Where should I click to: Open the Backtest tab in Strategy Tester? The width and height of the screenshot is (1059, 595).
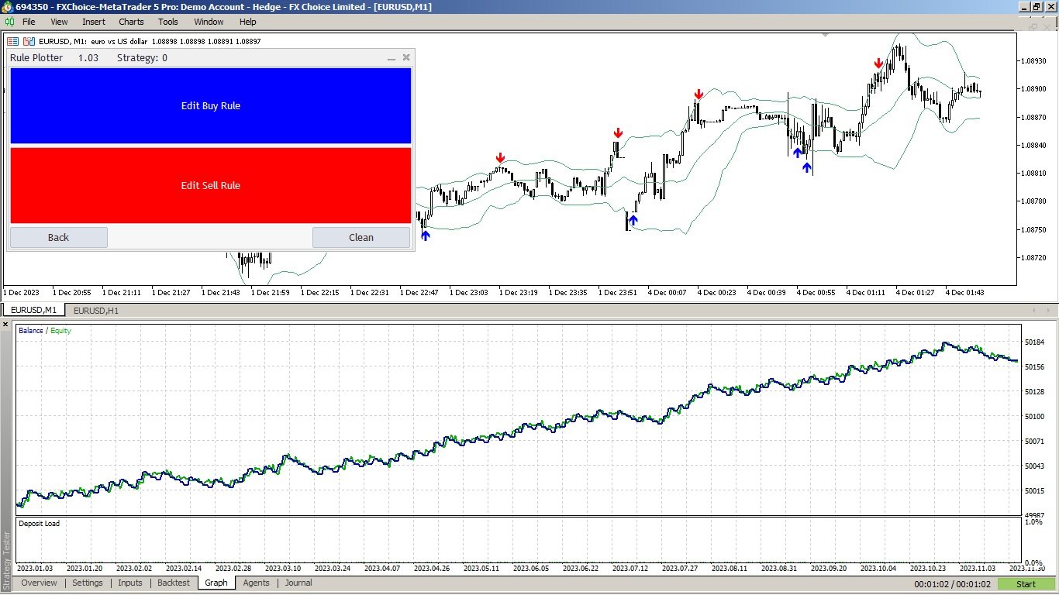tap(173, 583)
